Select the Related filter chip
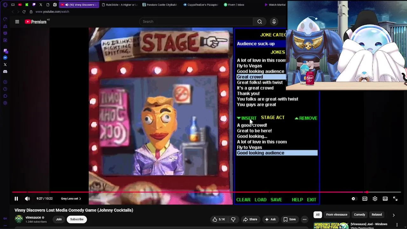 click(377, 215)
